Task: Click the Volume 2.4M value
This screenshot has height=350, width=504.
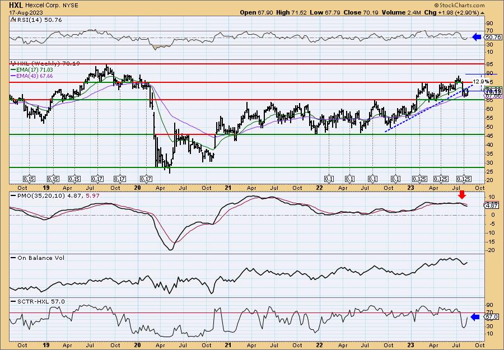Action: pyautogui.click(x=401, y=12)
